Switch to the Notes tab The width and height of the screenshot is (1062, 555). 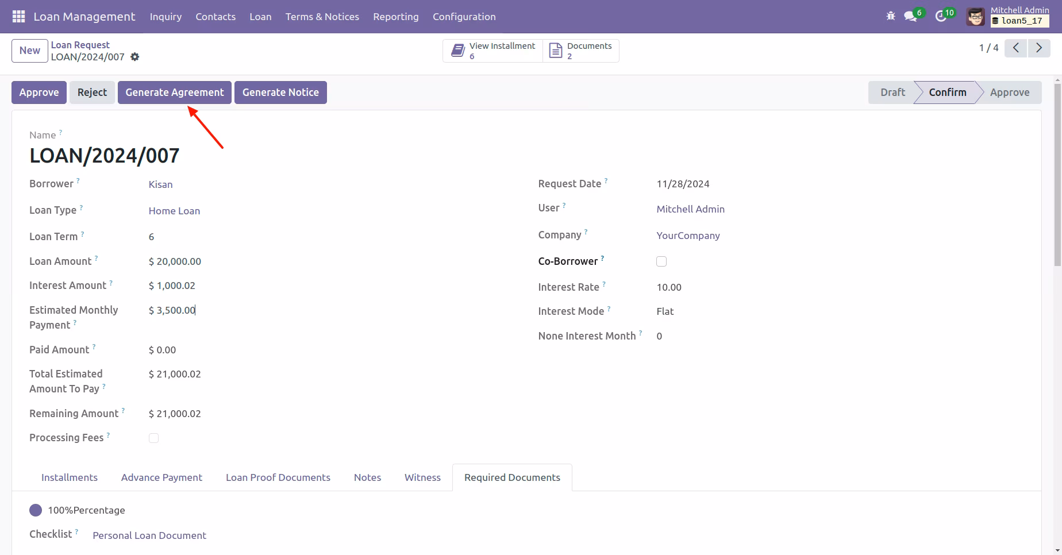tap(367, 477)
